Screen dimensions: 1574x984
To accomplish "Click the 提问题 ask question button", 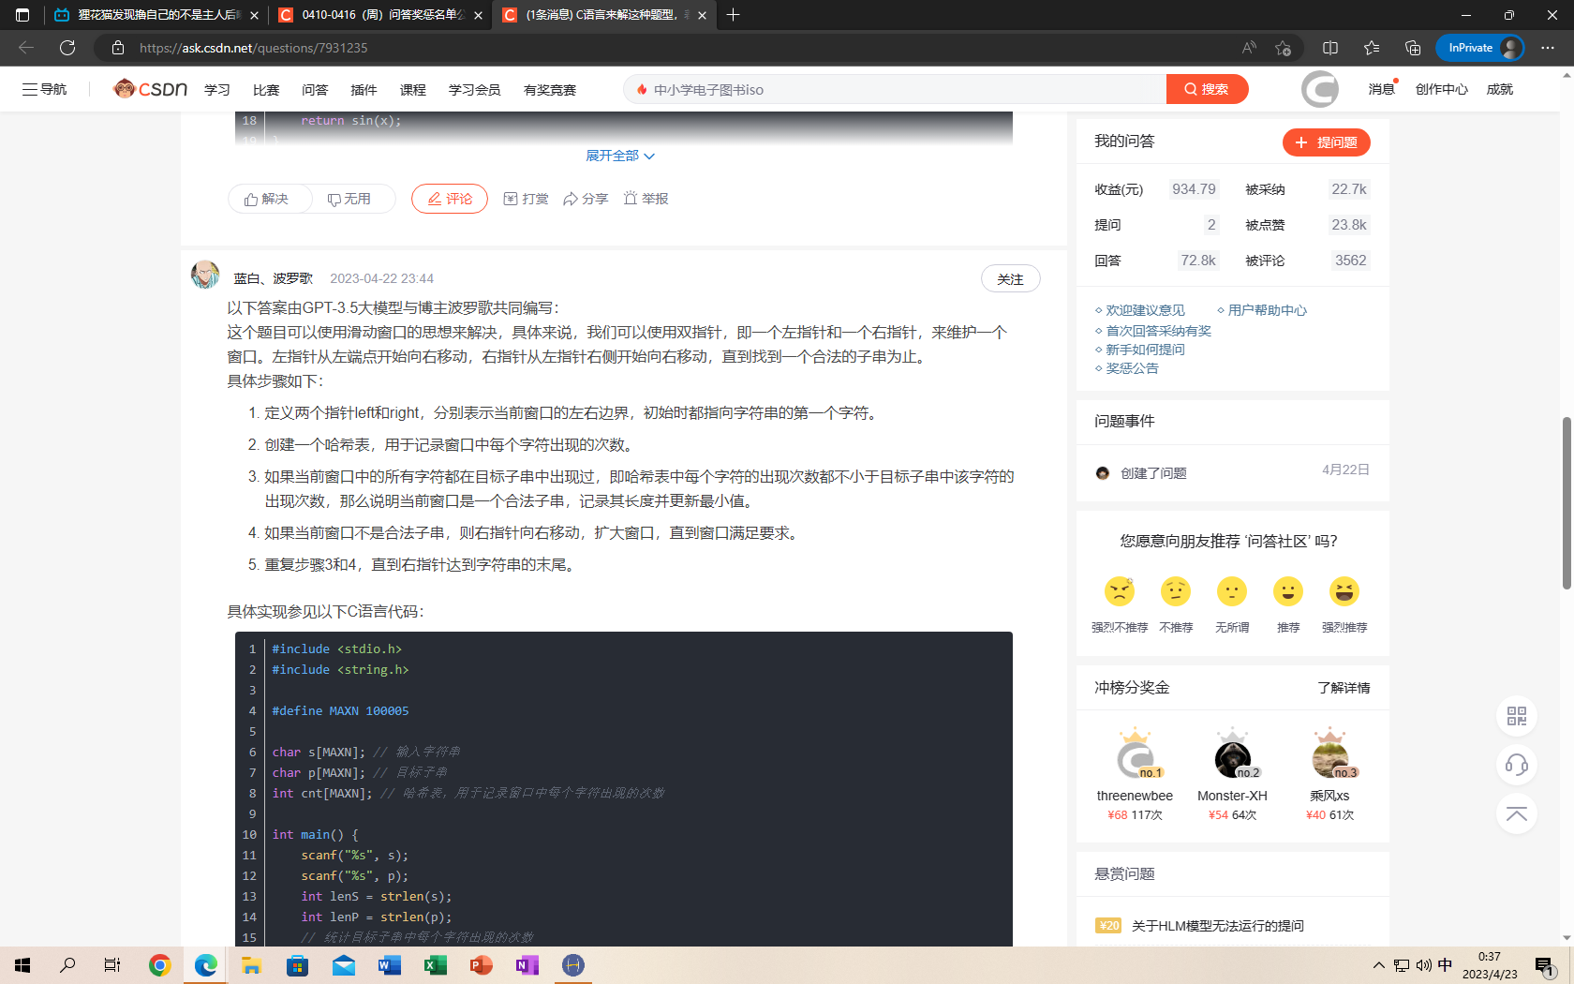I will coord(1326,142).
